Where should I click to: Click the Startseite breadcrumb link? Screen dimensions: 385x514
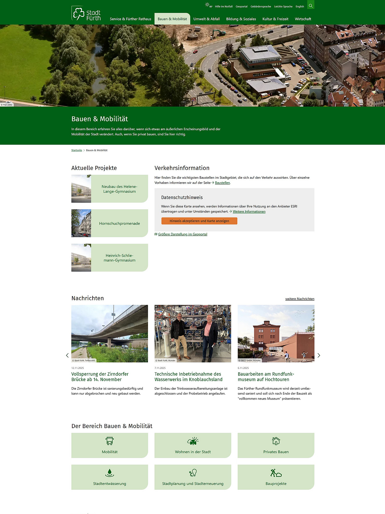pyautogui.click(x=77, y=150)
